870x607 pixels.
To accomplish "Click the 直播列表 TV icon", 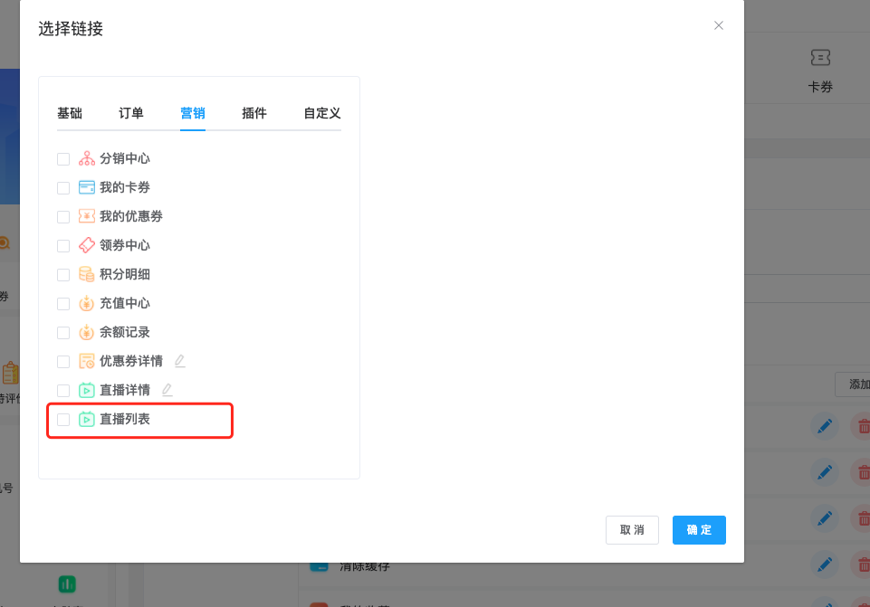I will 87,419.
